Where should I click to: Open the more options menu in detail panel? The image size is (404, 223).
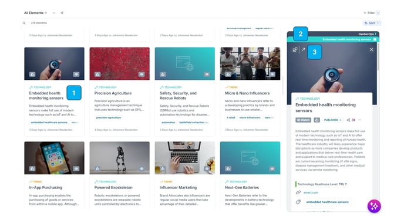click(360, 120)
